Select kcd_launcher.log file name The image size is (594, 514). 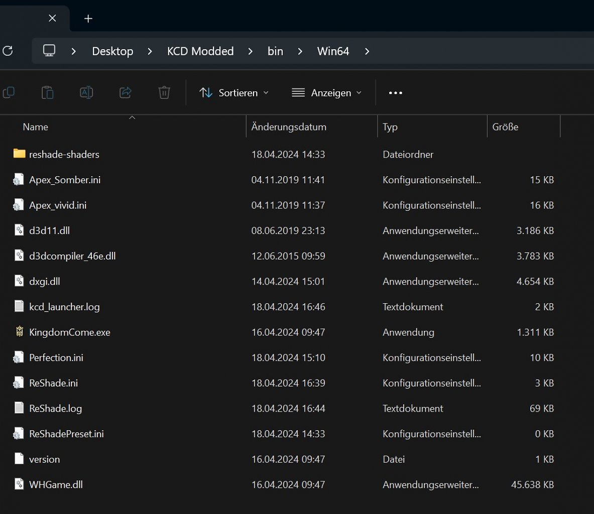click(x=64, y=306)
